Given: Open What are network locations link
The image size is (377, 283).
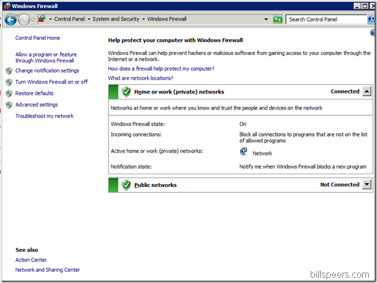Looking at the screenshot, I should pos(140,78).
